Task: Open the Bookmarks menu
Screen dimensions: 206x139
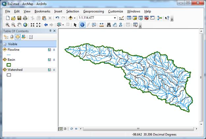Action: click(x=42, y=11)
